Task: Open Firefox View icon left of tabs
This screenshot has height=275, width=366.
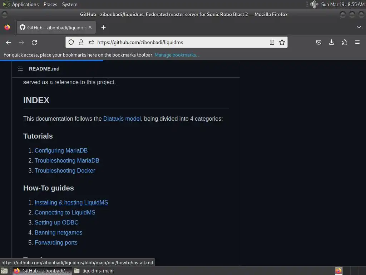Action: pos(7,27)
